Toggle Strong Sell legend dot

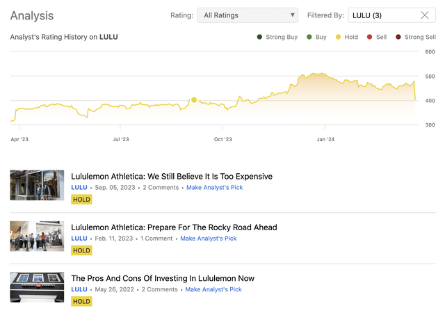[398, 37]
